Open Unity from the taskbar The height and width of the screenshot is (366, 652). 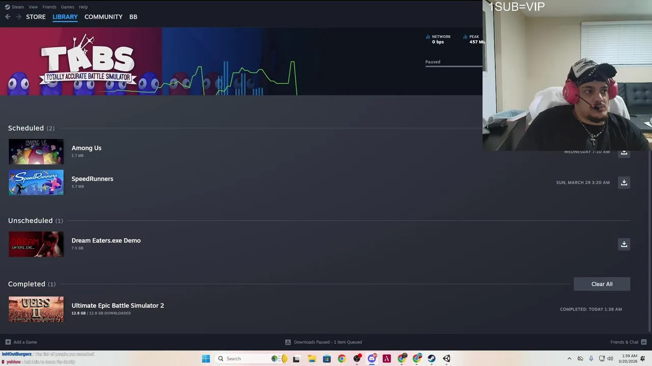447,358
